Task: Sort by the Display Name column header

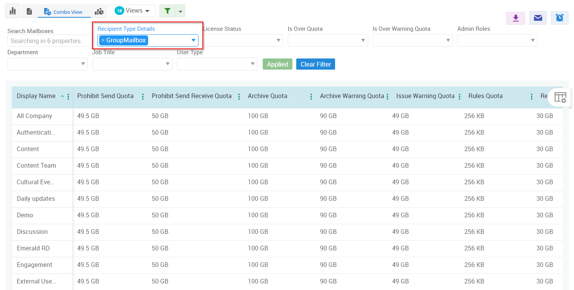Action: (x=36, y=96)
